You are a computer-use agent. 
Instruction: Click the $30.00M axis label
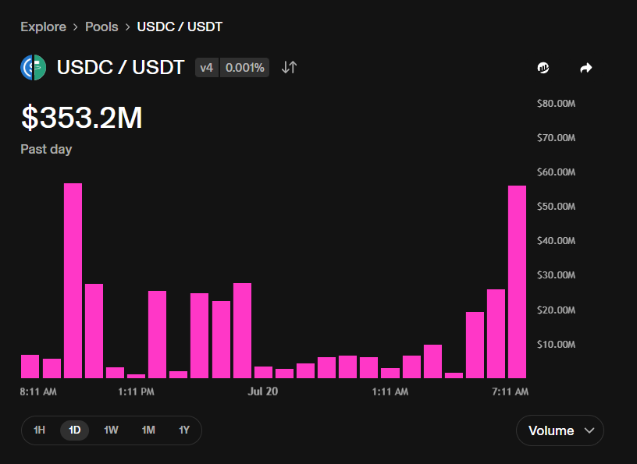[x=556, y=275]
